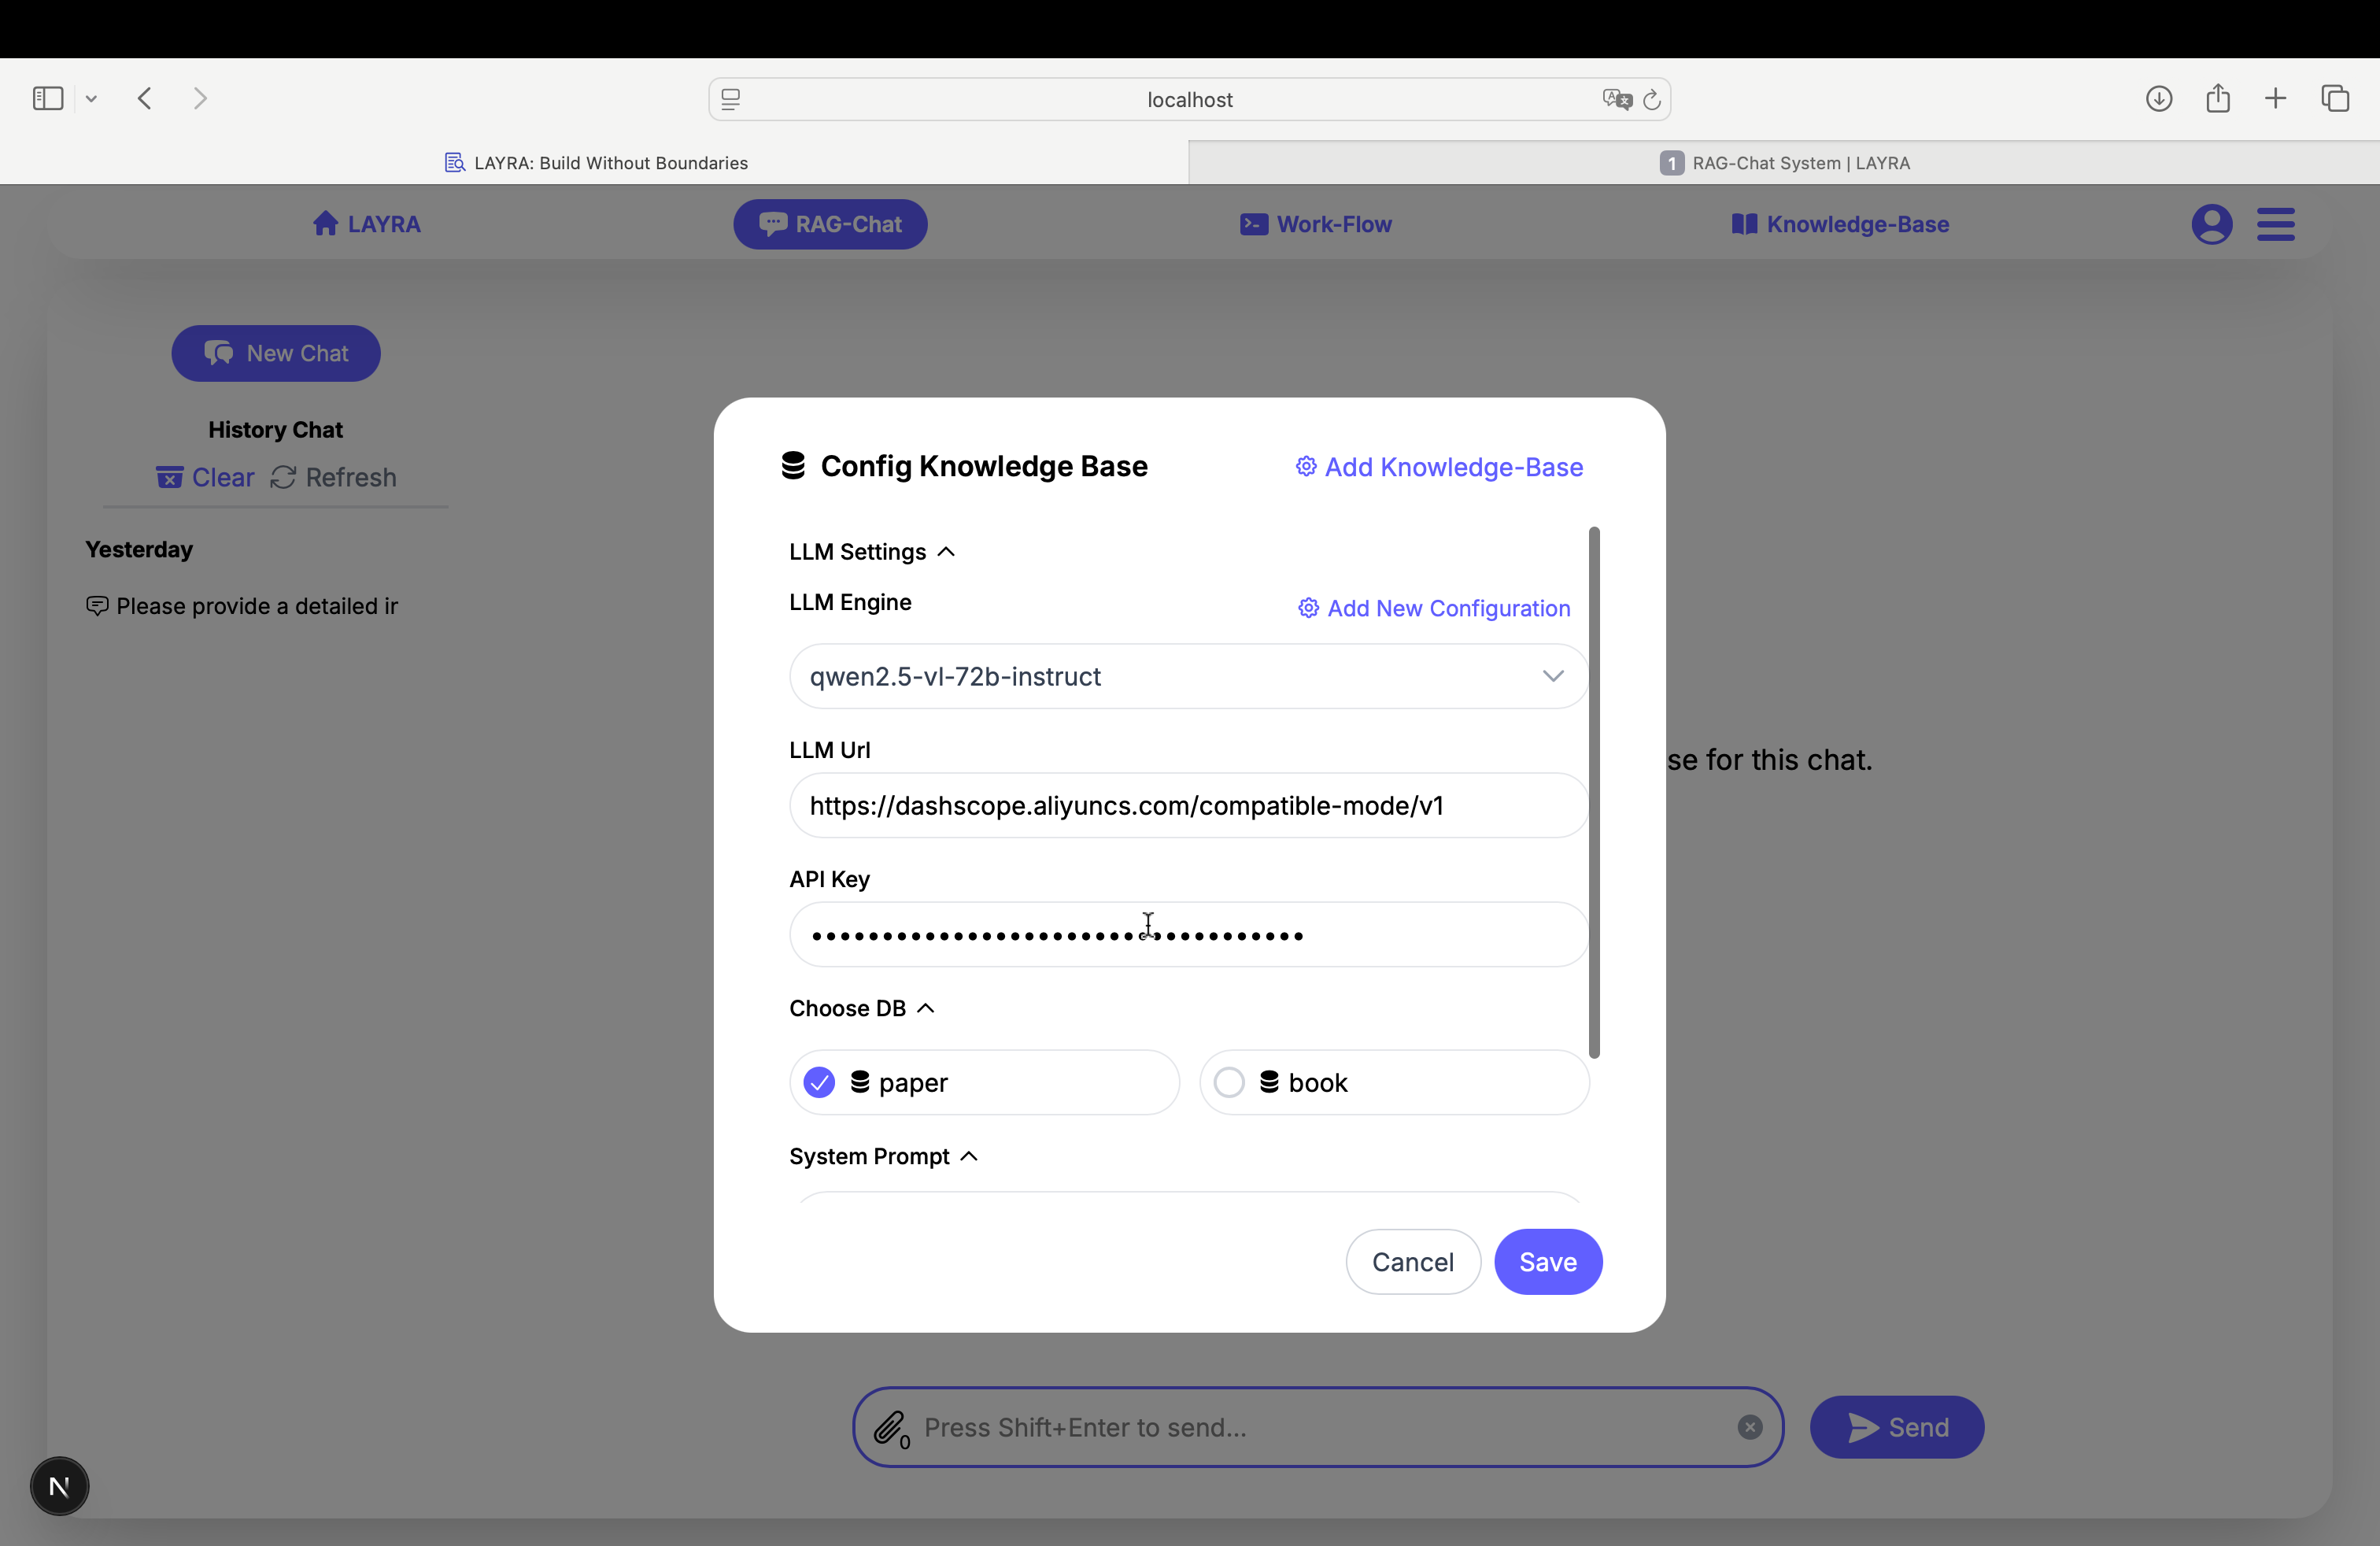Screen dimensions: 2380x1546
Task: Click the localhost address bar
Action: [1189, 99]
